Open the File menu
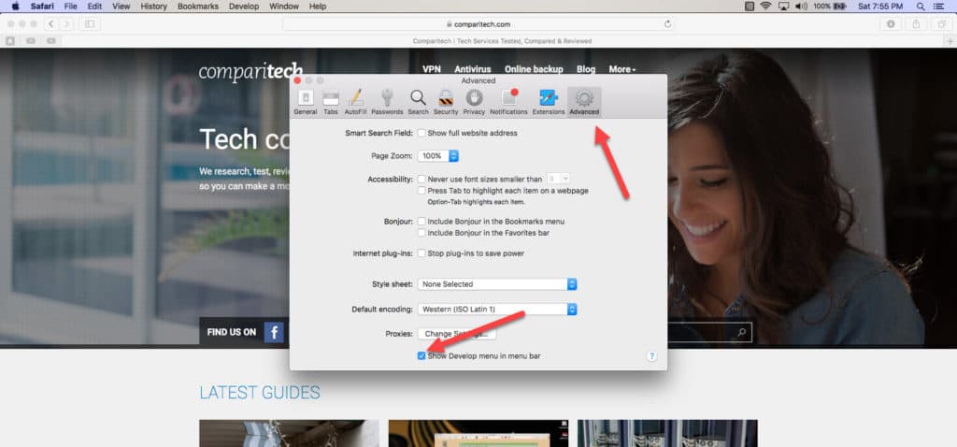Screen dimensions: 957x447 coord(71,7)
